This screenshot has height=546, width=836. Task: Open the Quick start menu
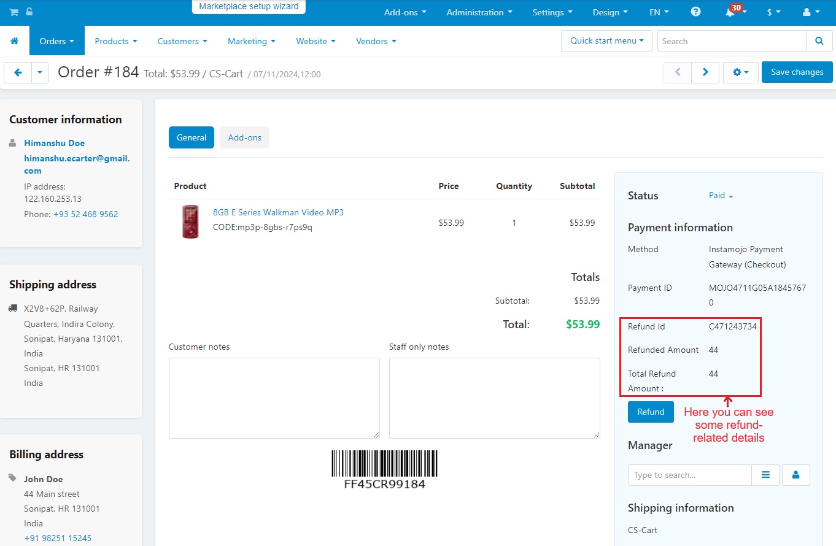click(607, 41)
